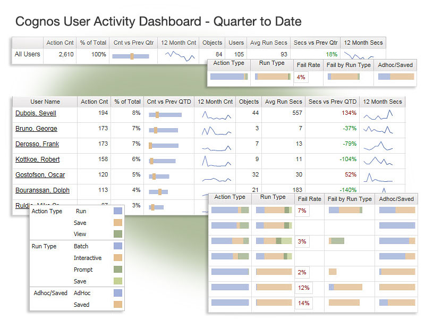The width and height of the screenshot is (425, 319).
Task: Click the Secs vs Prev QTD header
Action: [x=333, y=102]
